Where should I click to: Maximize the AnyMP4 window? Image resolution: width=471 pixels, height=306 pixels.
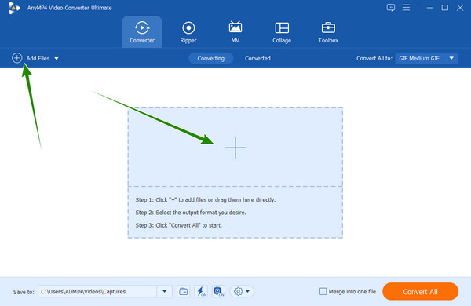click(x=445, y=8)
